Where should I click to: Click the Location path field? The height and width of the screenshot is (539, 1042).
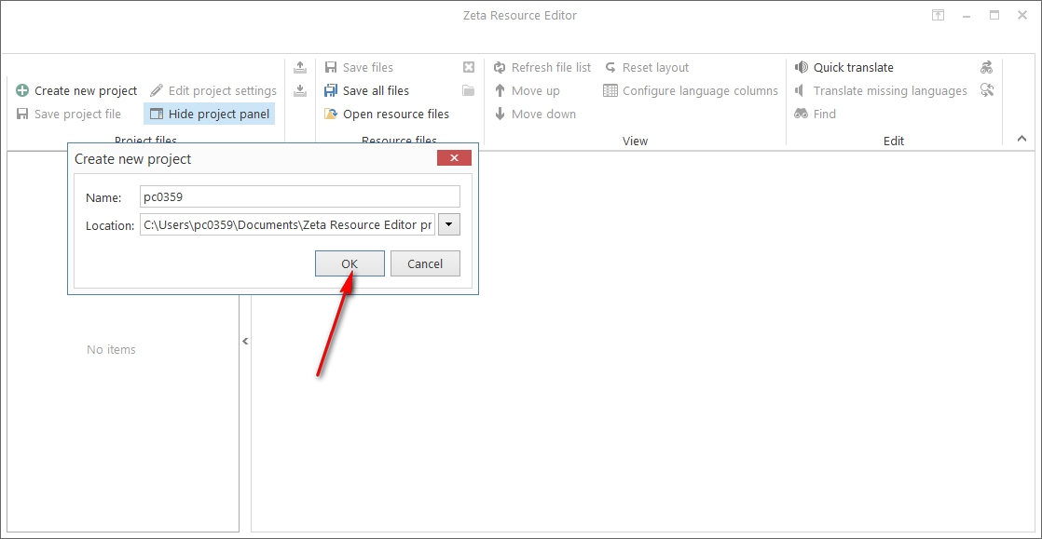[x=287, y=225]
